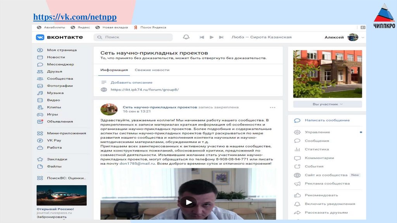The height and width of the screenshot is (223, 397).
Task: Play the video in pinned post
Action: point(188,202)
